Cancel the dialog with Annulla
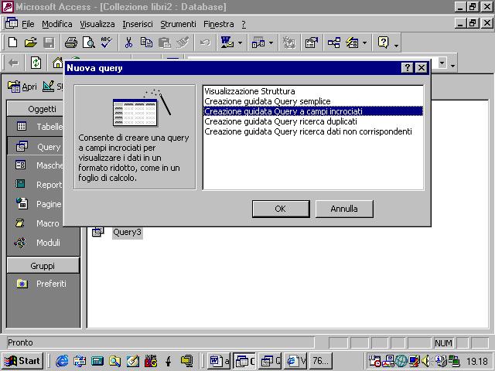The height and width of the screenshot is (371, 495). click(x=344, y=209)
